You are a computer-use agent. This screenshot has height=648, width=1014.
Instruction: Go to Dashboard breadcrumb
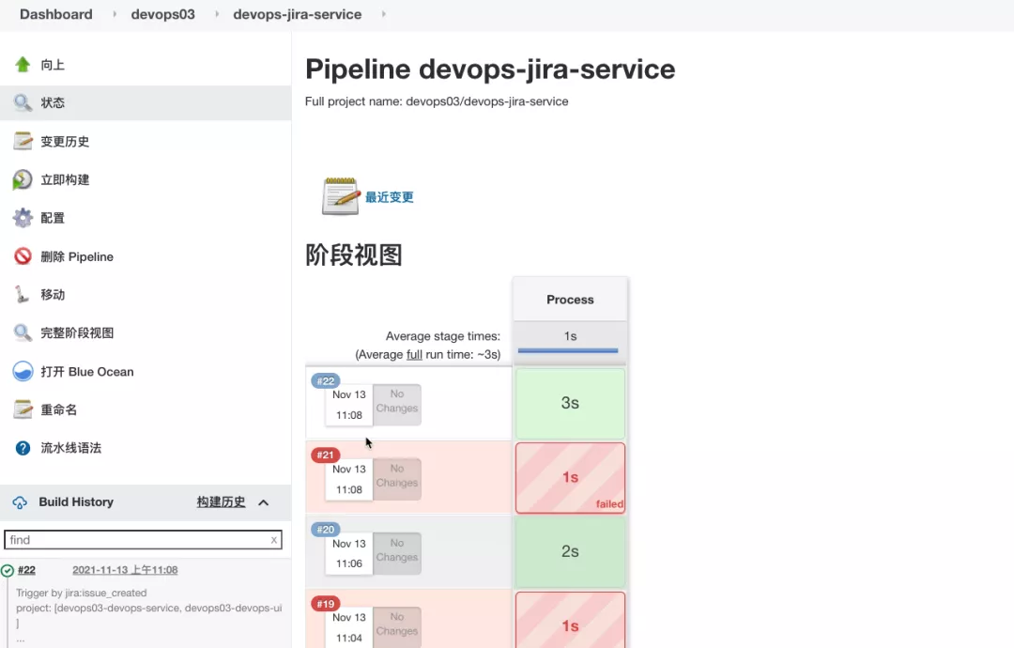(x=56, y=14)
